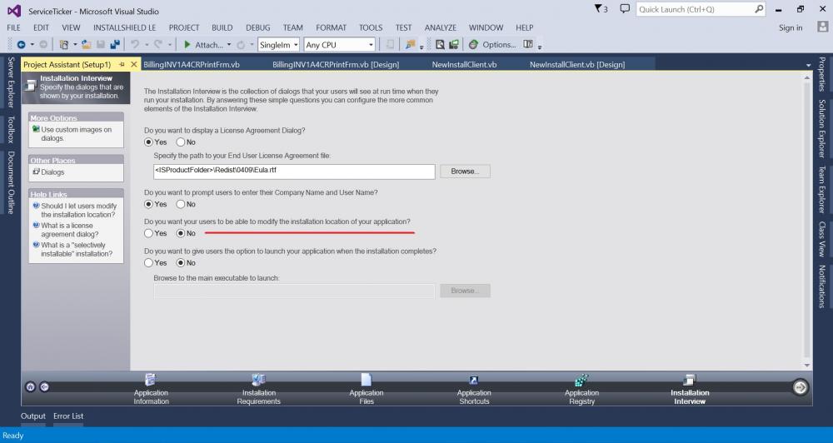
Task: Select No for launching application after install
Action: [181, 263]
